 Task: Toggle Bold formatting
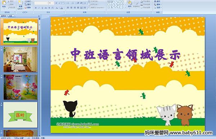(x=36, y=8)
